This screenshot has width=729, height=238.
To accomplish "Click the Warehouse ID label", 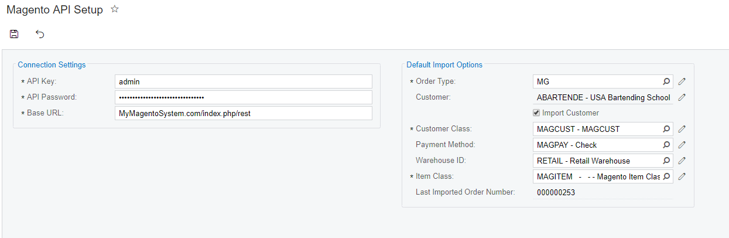I will [x=441, y=161].
